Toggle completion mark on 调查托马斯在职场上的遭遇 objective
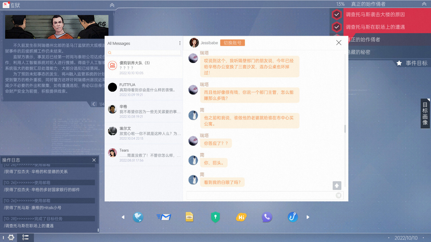This screenshot has width=431, height=242. [x=336, y=27]
